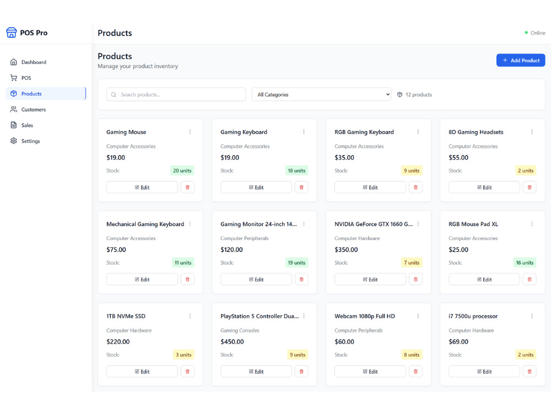The height and width of the screenshot is (413, 551).
Task: Edit the PlayStation 5 Controller product
Action: pyautogui.click(x=256, y=371)
